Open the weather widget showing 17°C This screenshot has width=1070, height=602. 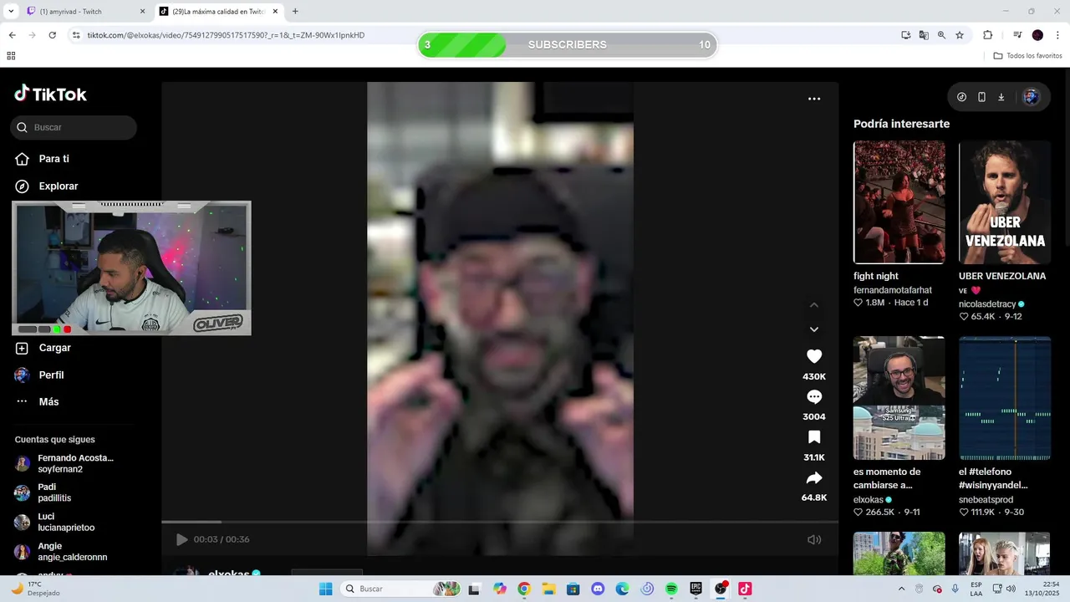tap(35, 589)
